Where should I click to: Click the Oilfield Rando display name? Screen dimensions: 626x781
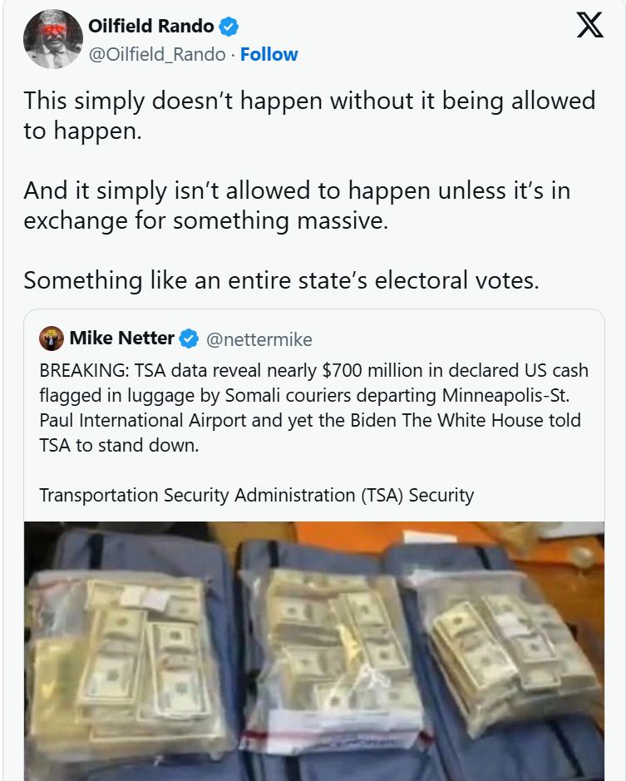151,27
